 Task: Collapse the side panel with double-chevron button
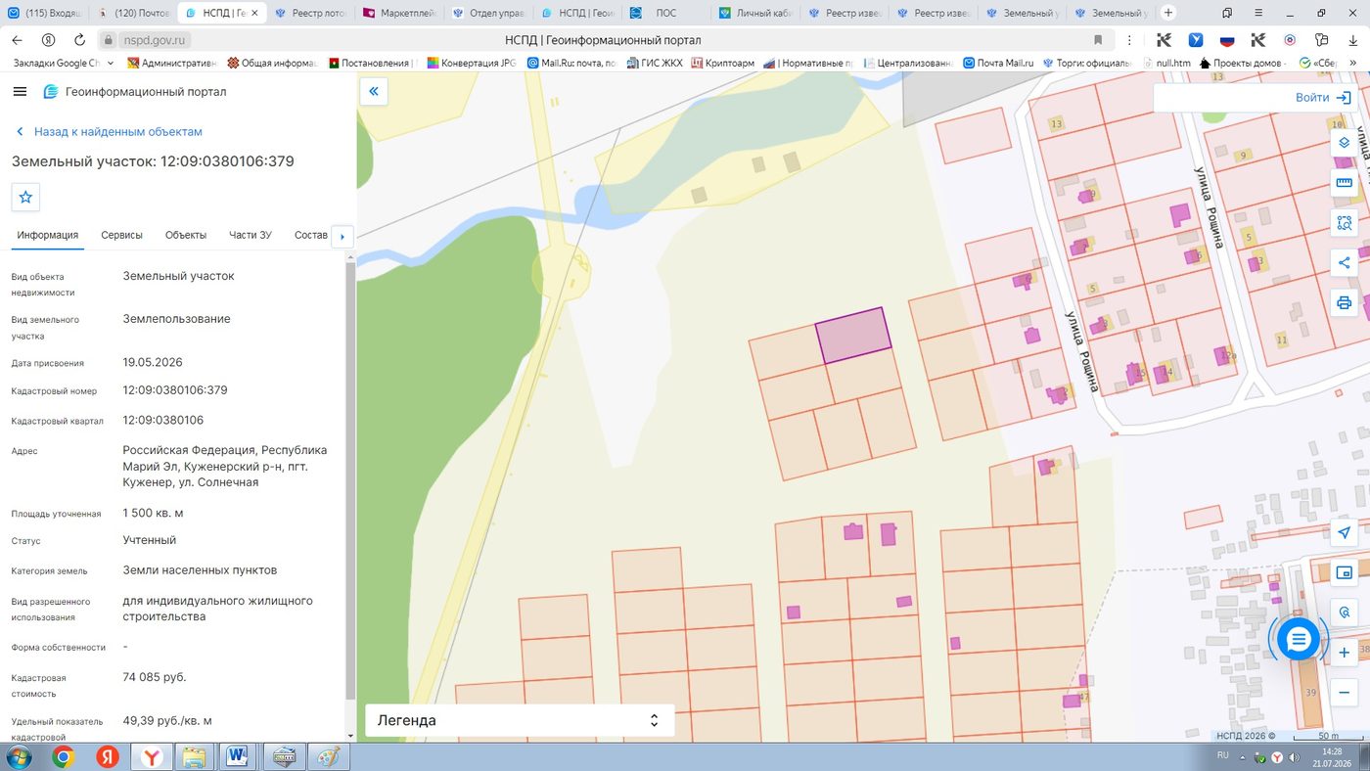coord(374,92)
